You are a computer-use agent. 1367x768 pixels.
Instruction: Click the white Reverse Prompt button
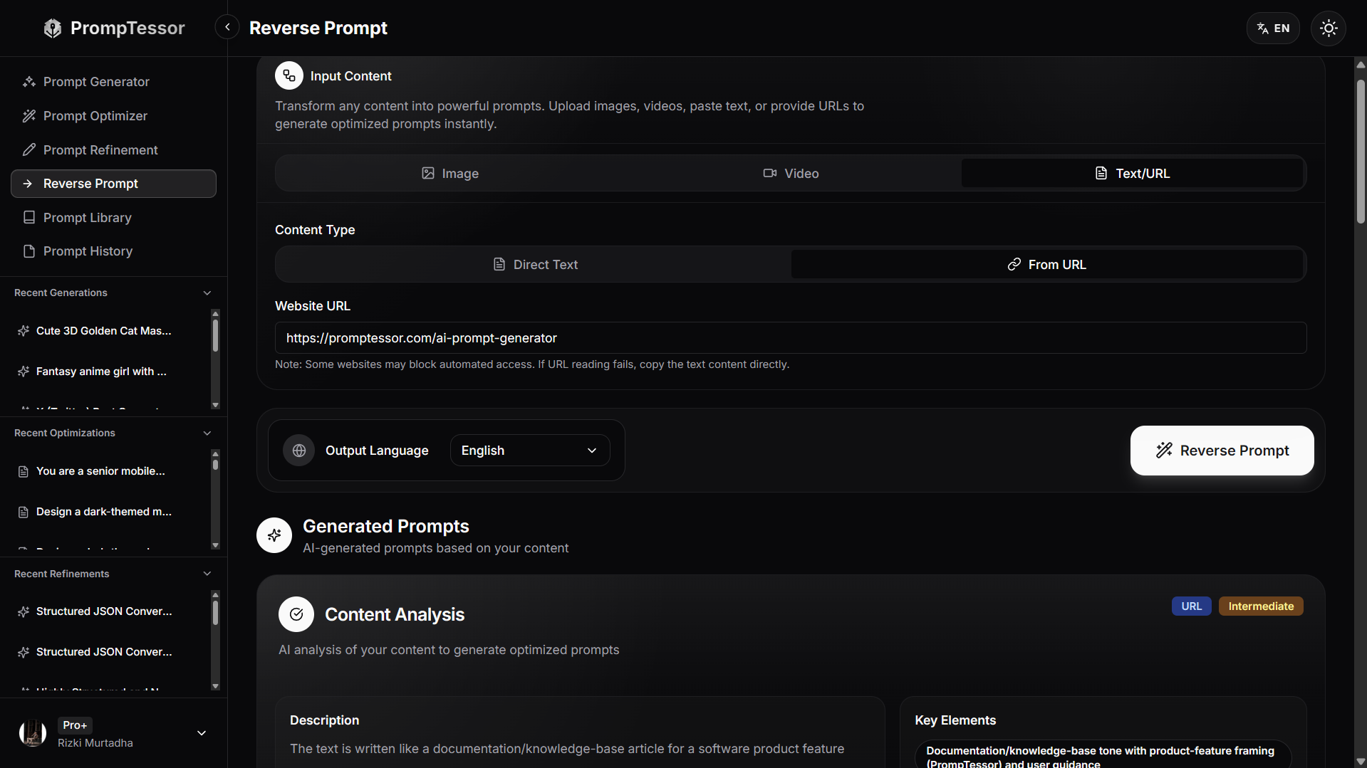point(1222,451)
